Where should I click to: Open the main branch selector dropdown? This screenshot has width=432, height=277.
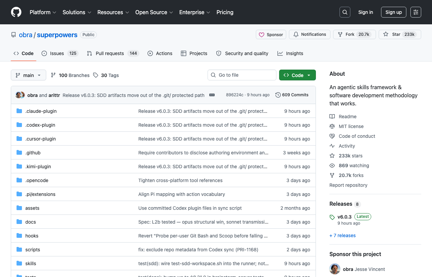28,75
